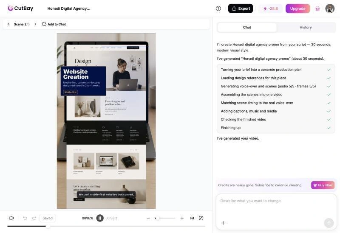Click the 'Scene 2/5' indicator
This screenshot has height=233, width=340.
tap(22, 24)
